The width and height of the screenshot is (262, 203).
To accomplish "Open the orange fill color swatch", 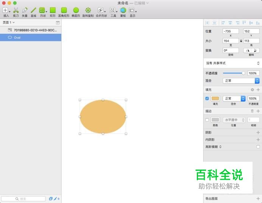I will tap(215, 98).
